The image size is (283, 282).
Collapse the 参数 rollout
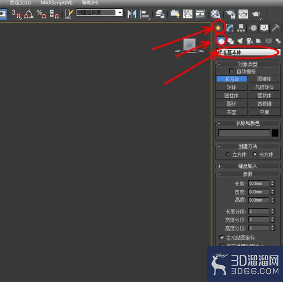247,174
